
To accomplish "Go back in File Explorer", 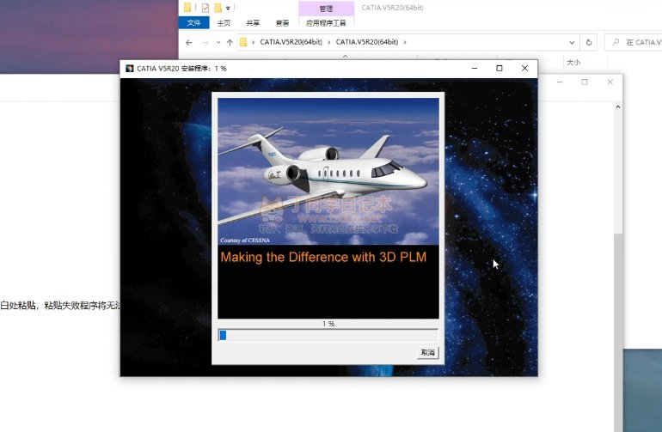I will (189, 42).
